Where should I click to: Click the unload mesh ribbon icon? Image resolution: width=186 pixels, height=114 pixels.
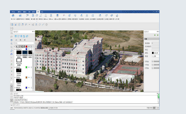point(51,16)
